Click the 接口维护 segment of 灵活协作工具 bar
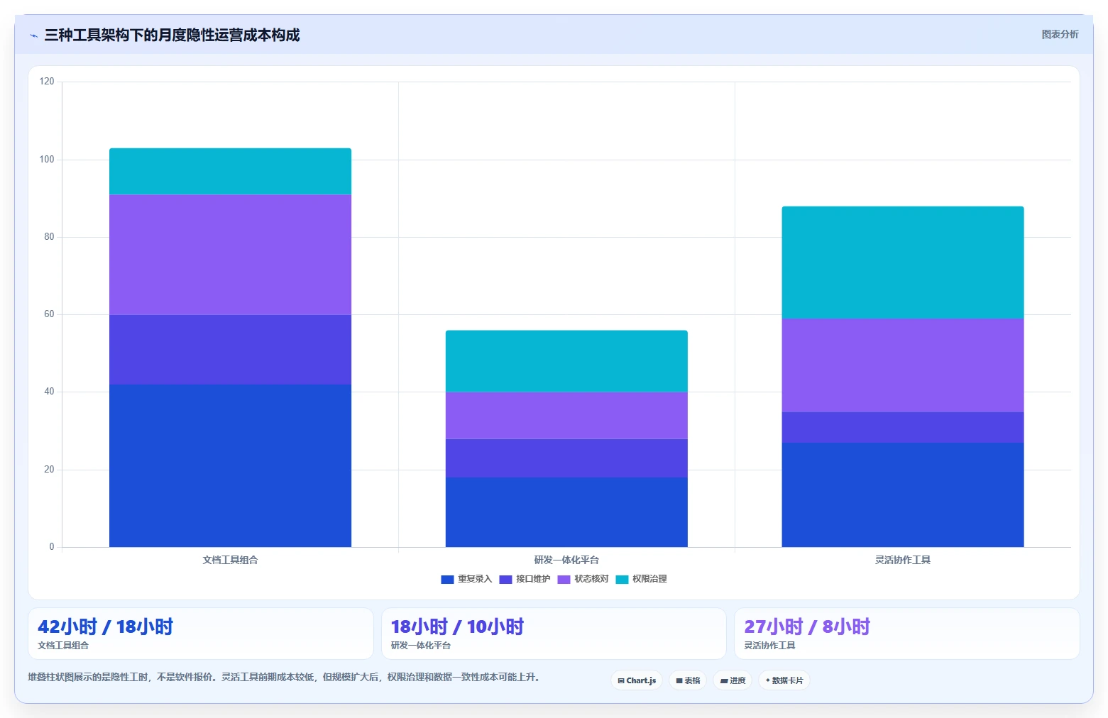This screenshot has width=1108, height=718. click(x=903, y=427)
